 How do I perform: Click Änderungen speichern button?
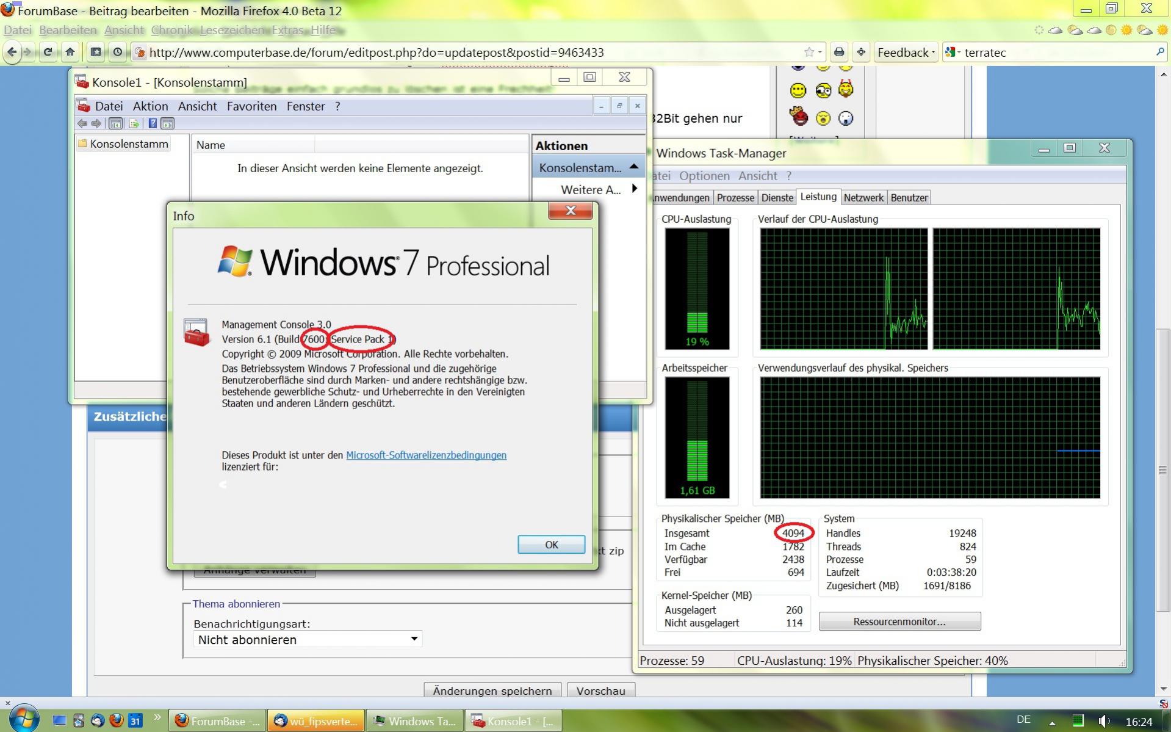click(x=492, y=690)
